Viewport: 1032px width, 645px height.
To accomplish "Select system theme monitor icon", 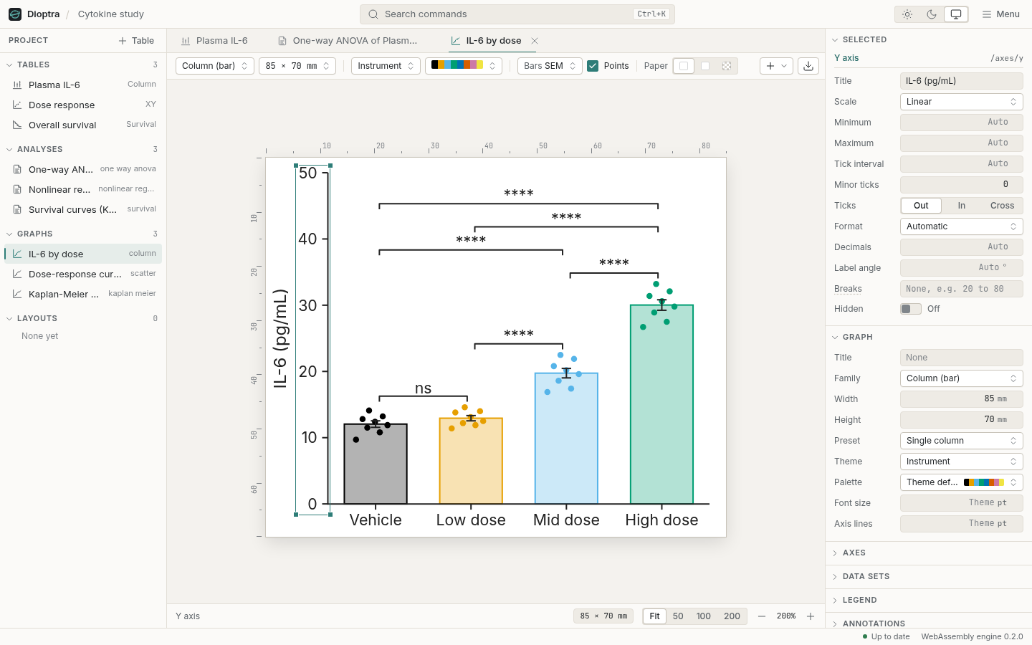I will (x=956, y=14).
